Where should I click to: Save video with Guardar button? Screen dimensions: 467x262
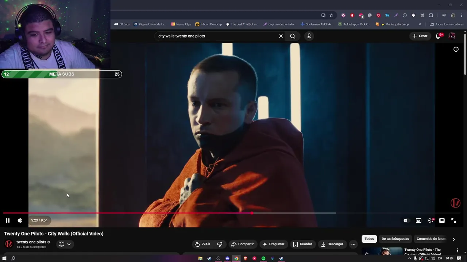pyautogui.click(x=302, y=244)
